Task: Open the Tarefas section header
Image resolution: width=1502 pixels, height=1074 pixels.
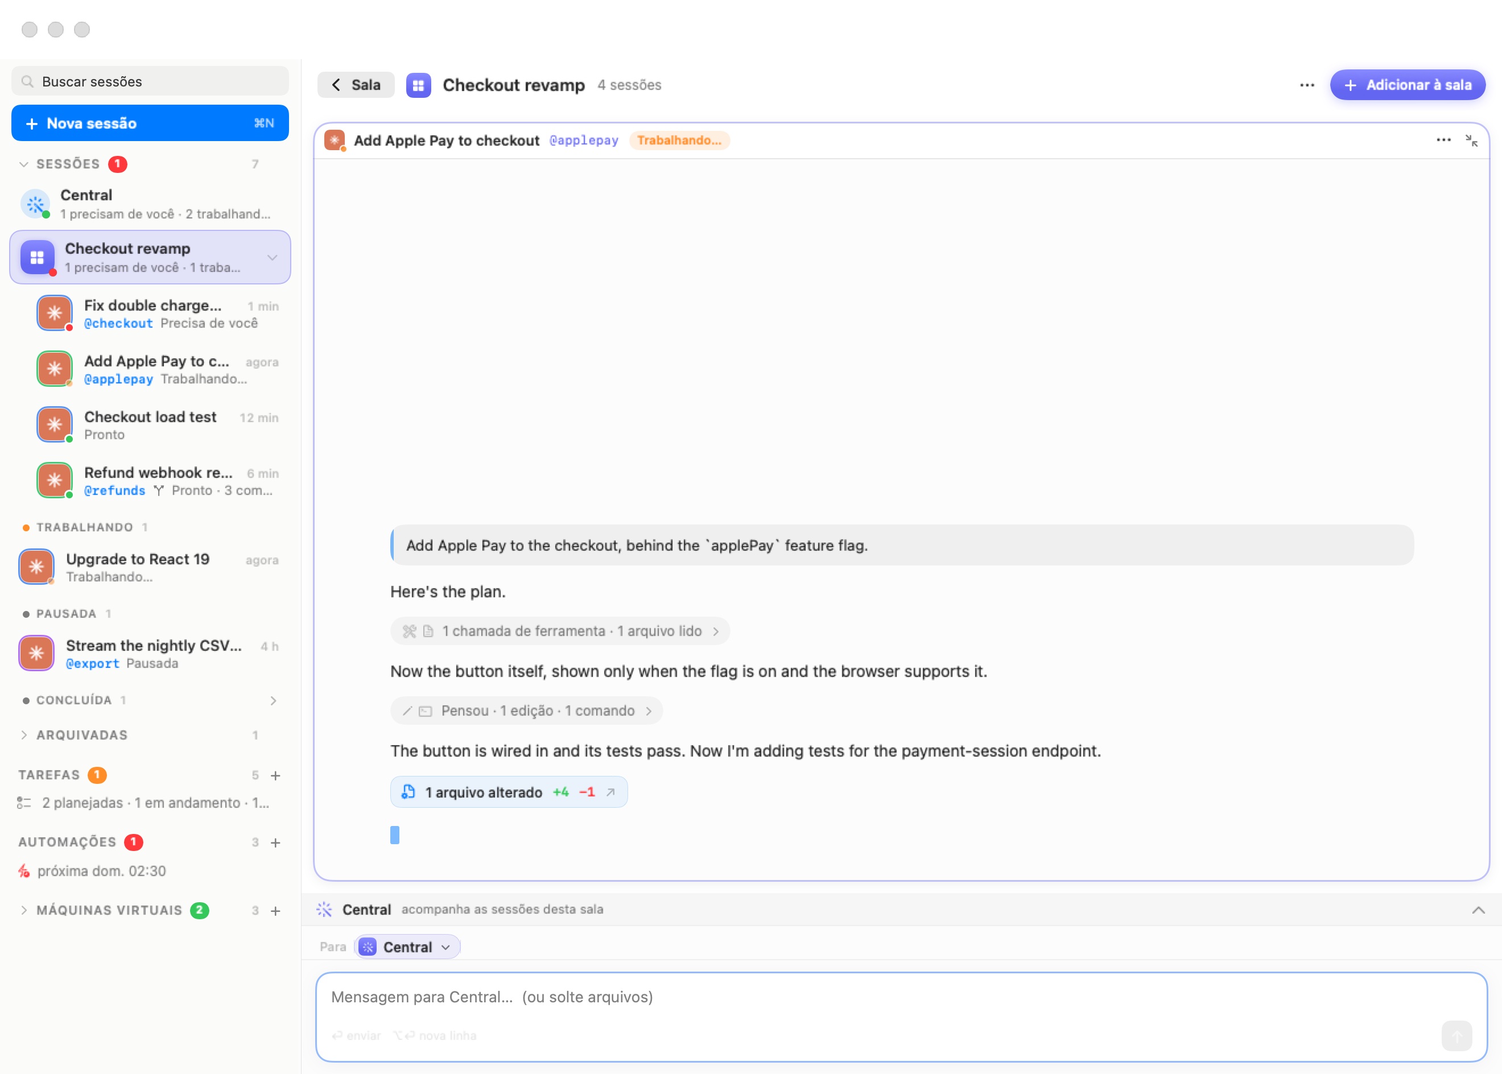Action: click(49, 775)
